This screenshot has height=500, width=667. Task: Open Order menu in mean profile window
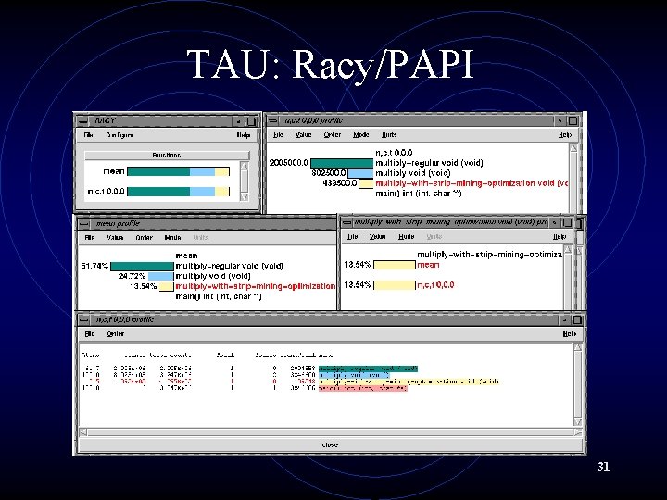144,238
